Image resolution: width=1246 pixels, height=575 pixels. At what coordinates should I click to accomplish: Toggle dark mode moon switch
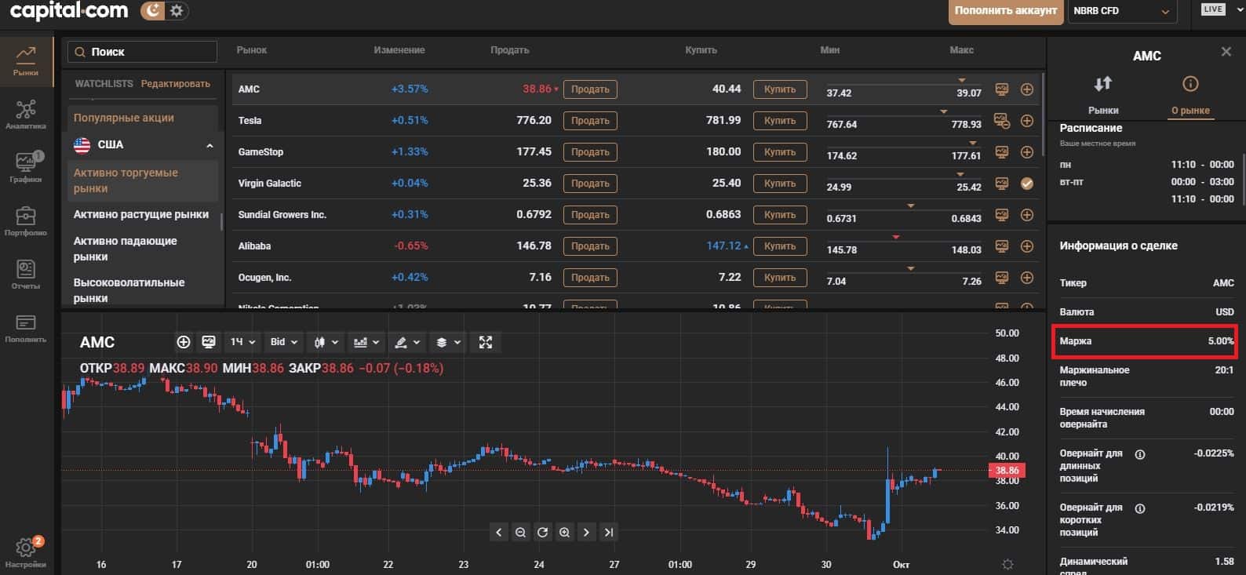[153, 11]
